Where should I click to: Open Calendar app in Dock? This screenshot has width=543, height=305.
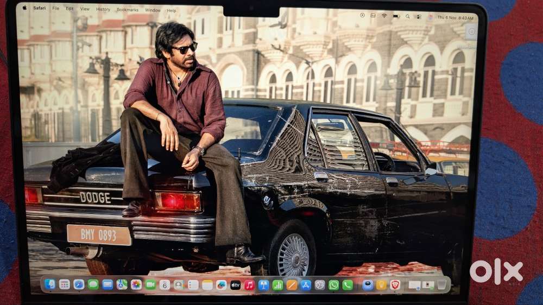pos(165,285)
